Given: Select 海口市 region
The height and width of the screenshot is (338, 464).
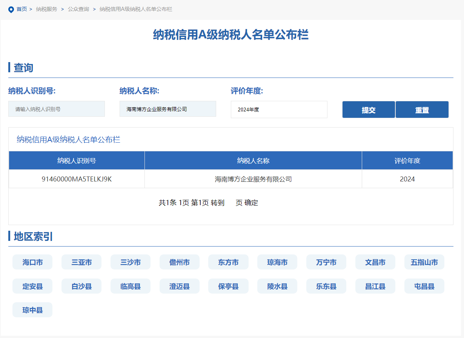Looking at the screenshot, I should tap(32, 262).
